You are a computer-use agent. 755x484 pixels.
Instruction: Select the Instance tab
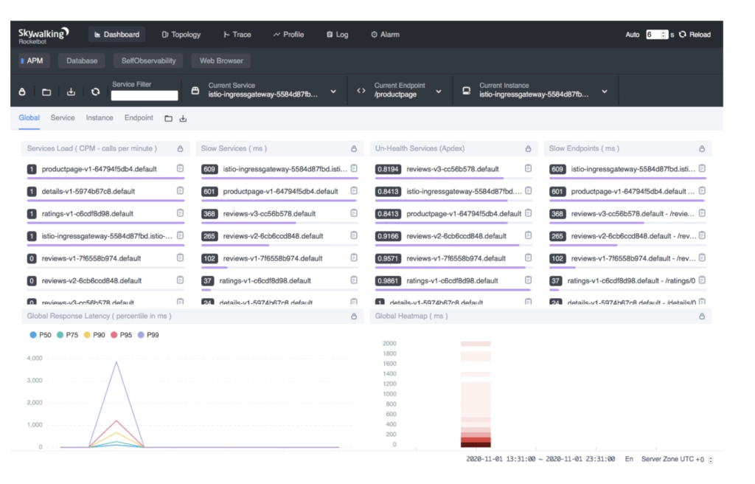100,118
